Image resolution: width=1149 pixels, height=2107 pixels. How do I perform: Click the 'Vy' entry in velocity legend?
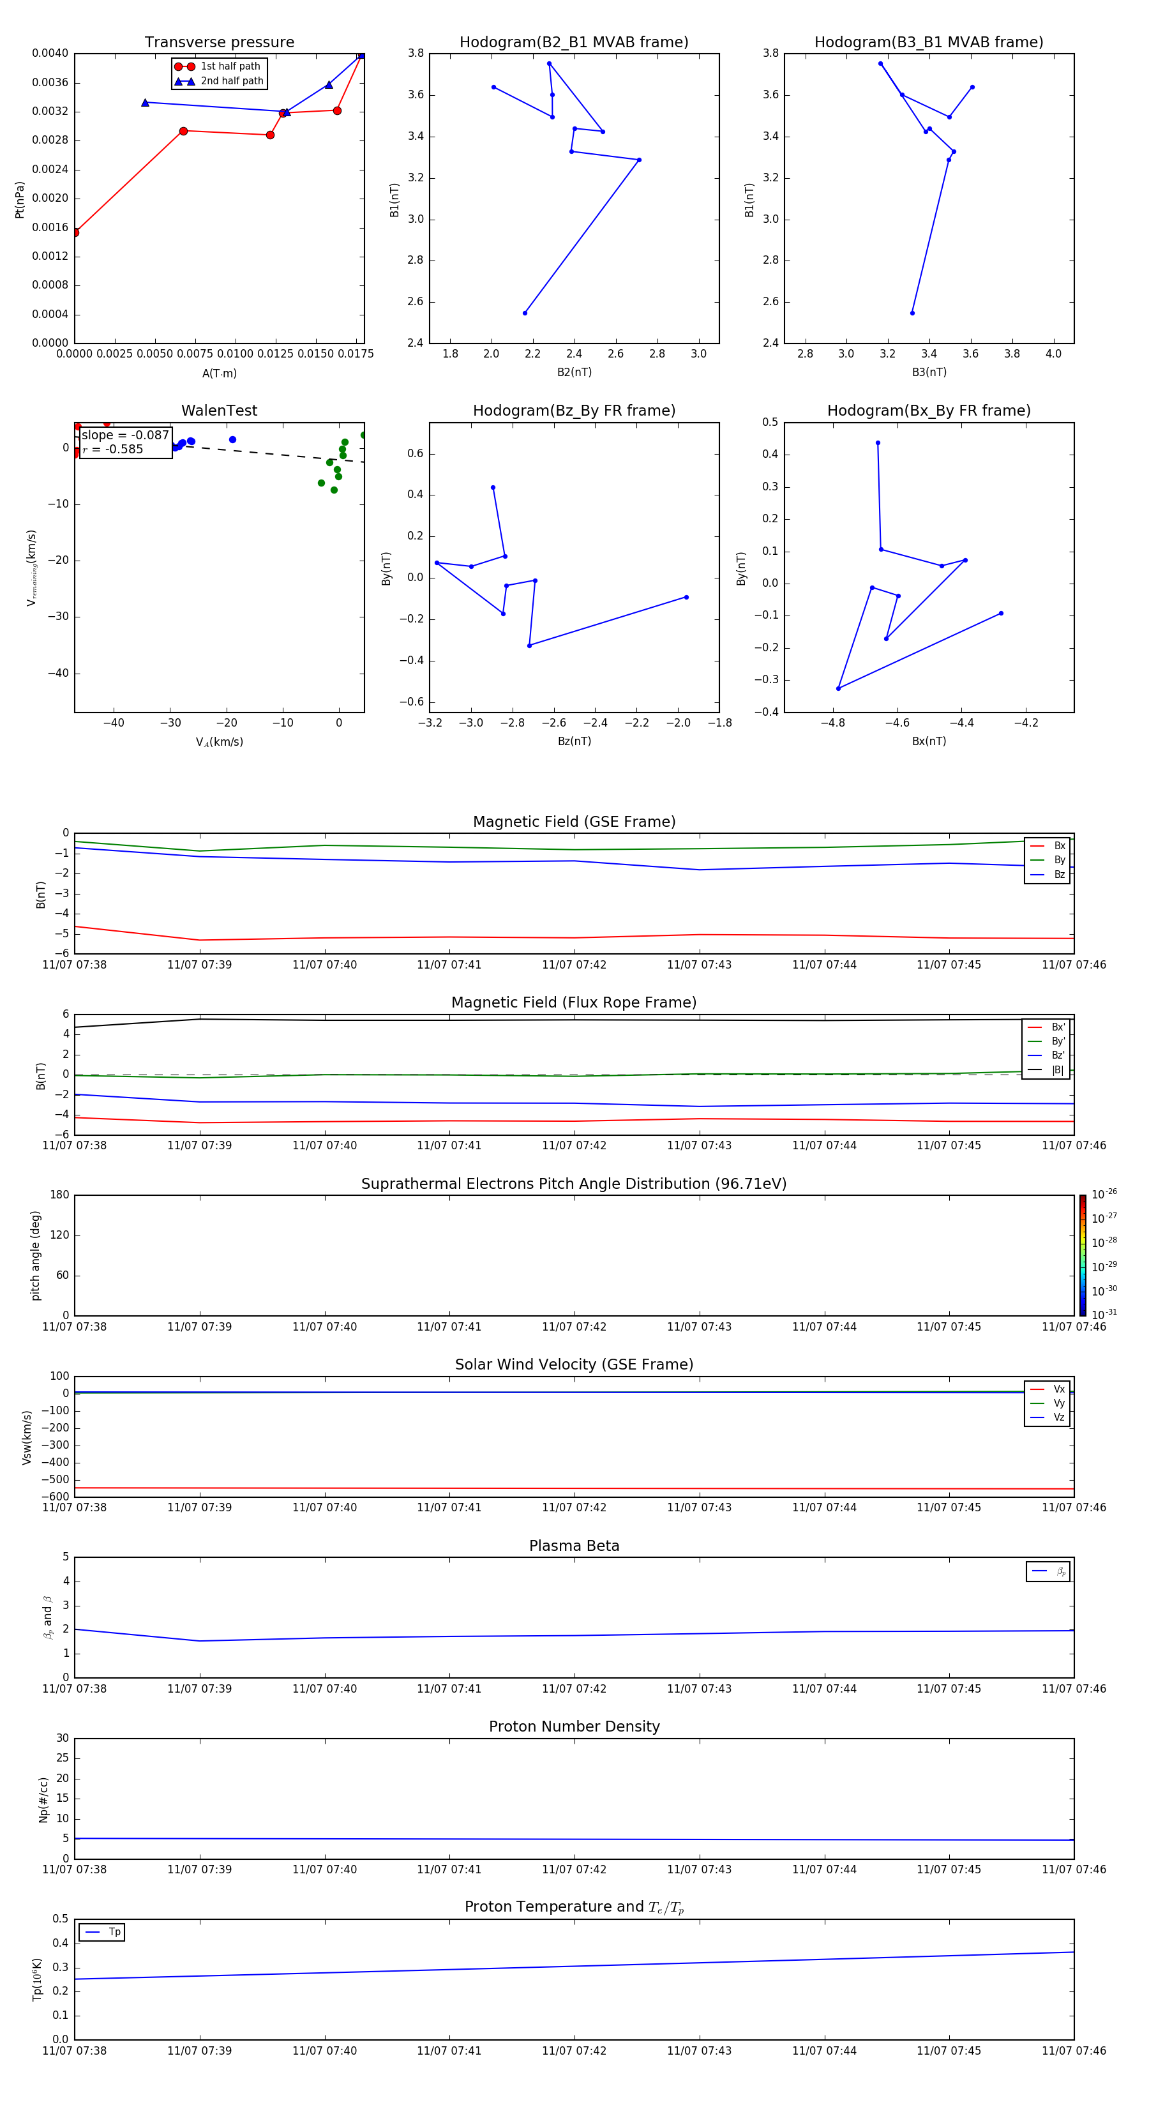point(1048,1403)
